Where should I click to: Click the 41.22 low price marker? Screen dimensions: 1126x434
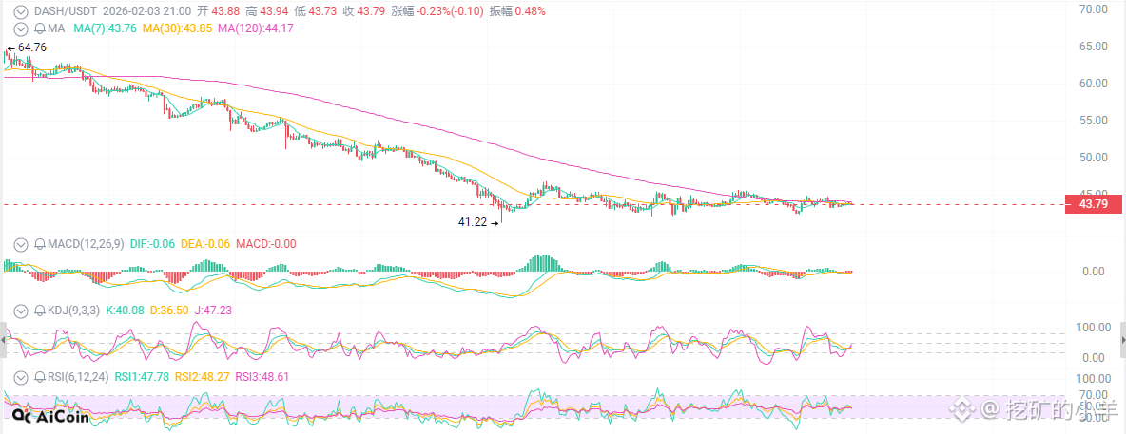point(473,221)
